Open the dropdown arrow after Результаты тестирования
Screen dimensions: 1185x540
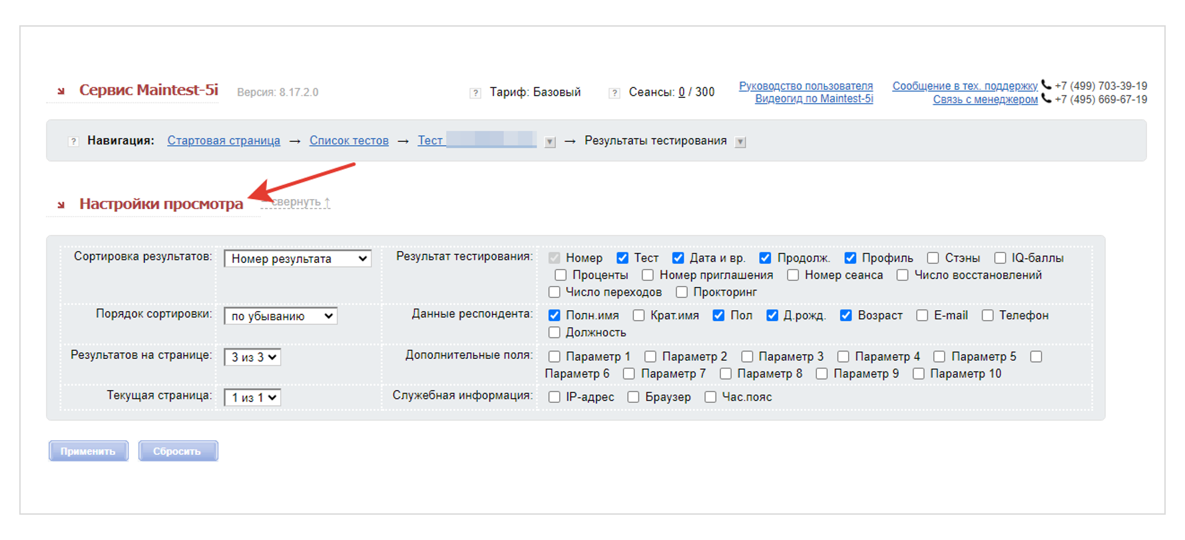(x=740, y=142)
